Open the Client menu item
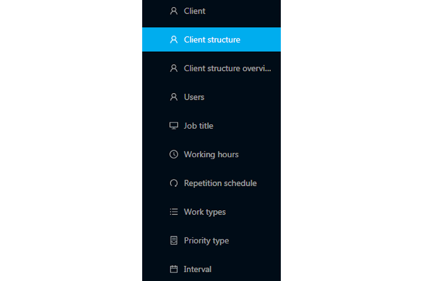 [211, 11]
